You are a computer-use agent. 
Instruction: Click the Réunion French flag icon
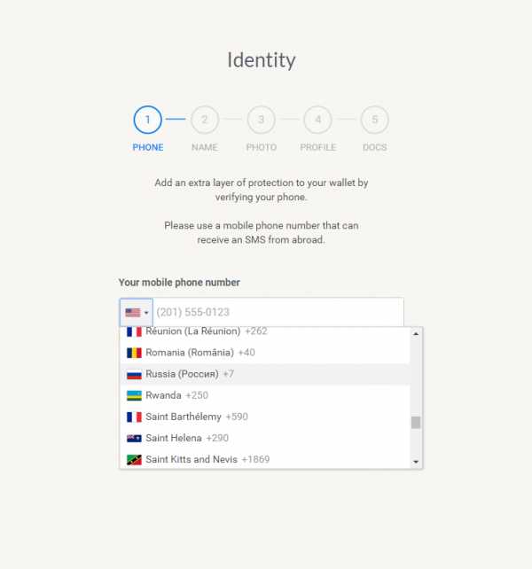[134, 331]
